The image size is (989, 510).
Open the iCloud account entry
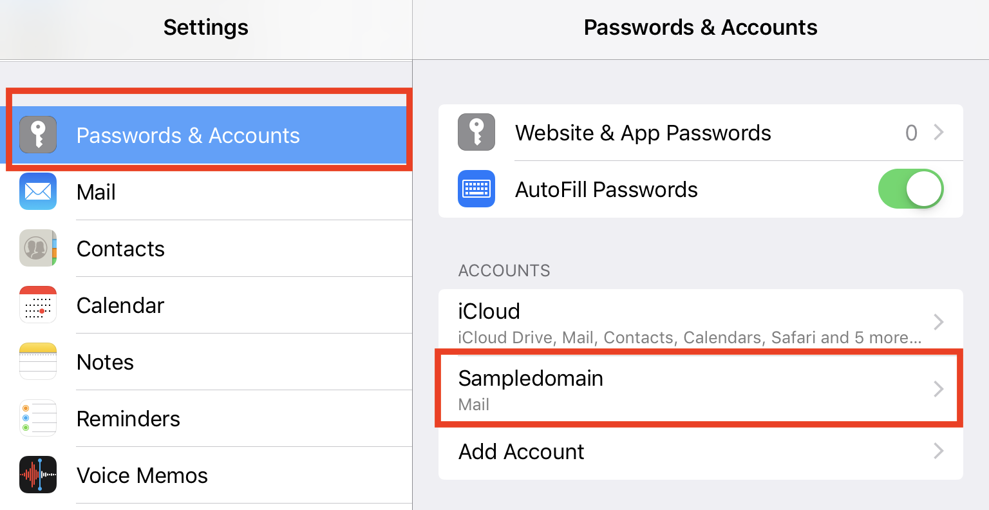701,322
